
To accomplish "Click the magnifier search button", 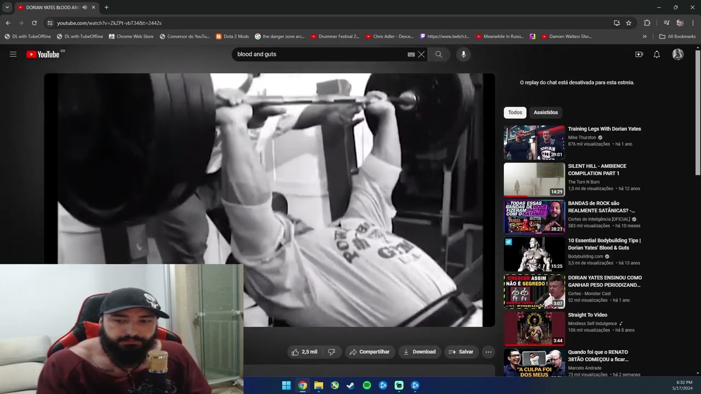I will point(439,54).
